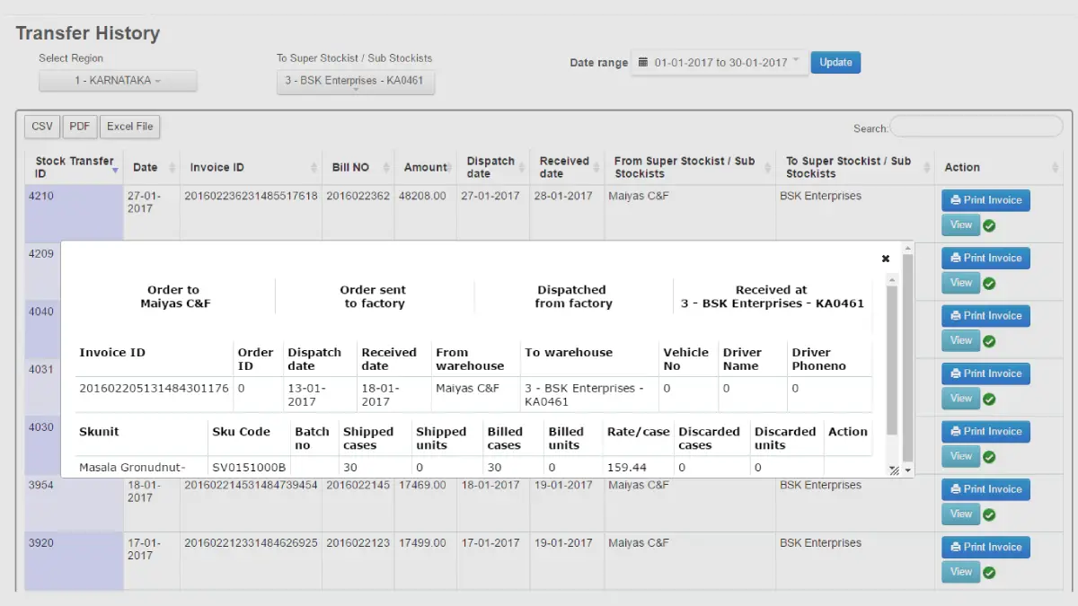The height and width of the screenshot is (606, 1078).
Task: Click Order sent to factory step
Action: (x=373, y=297)
